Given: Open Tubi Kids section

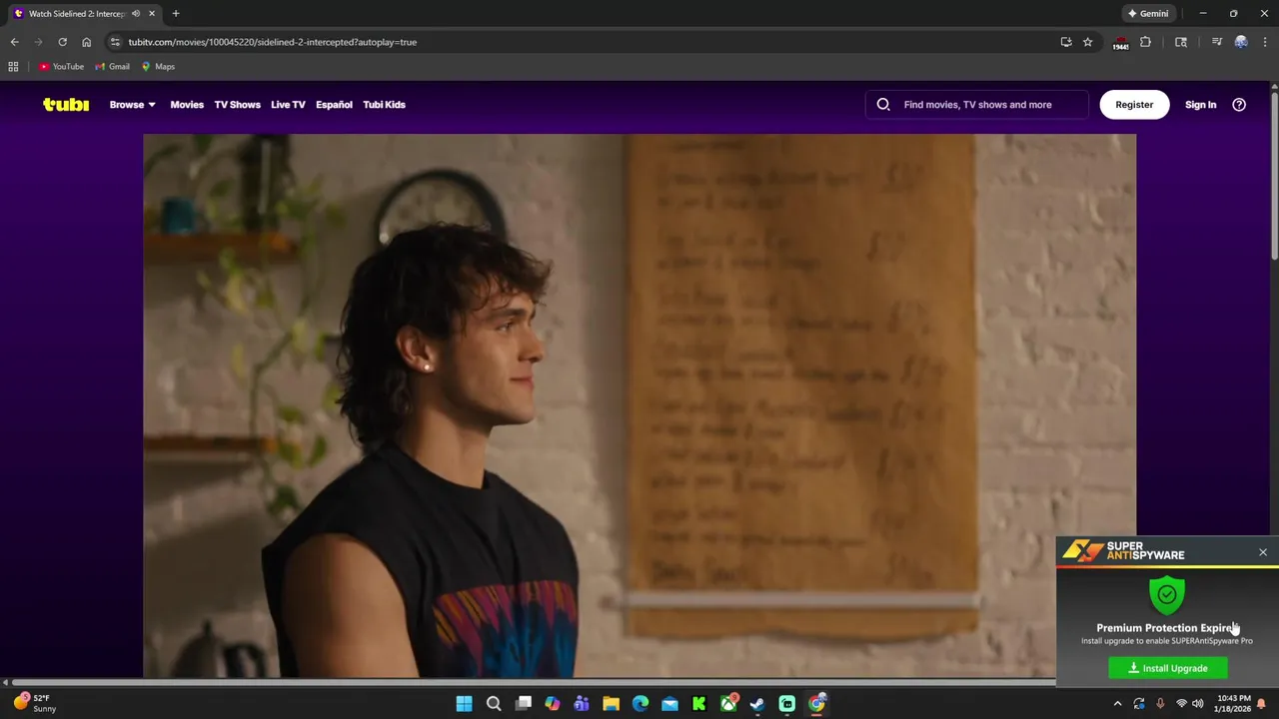Looking at the screenshot, I should point(384,105).
